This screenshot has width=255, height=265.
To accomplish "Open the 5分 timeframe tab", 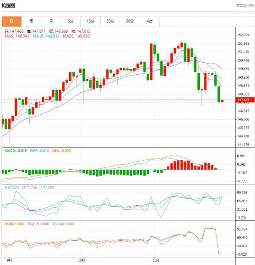I will (71, 22).
